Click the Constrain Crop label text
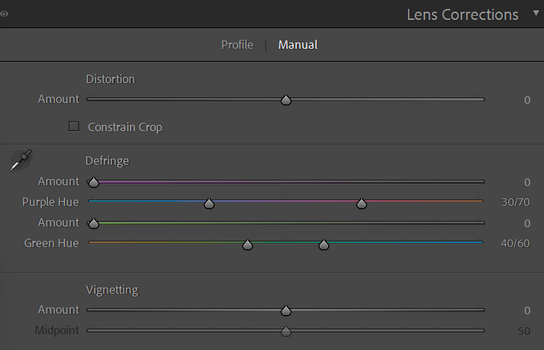 125,127
